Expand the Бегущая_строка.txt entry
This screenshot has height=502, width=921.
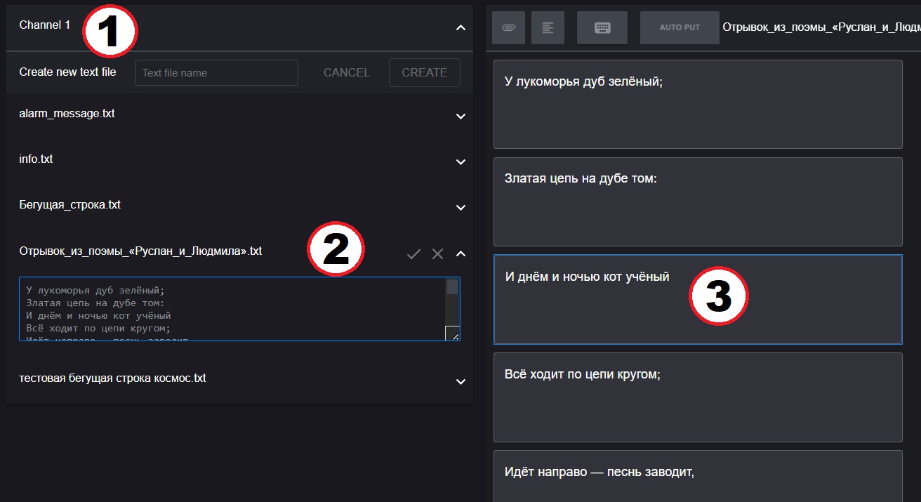tap(460, 208)
